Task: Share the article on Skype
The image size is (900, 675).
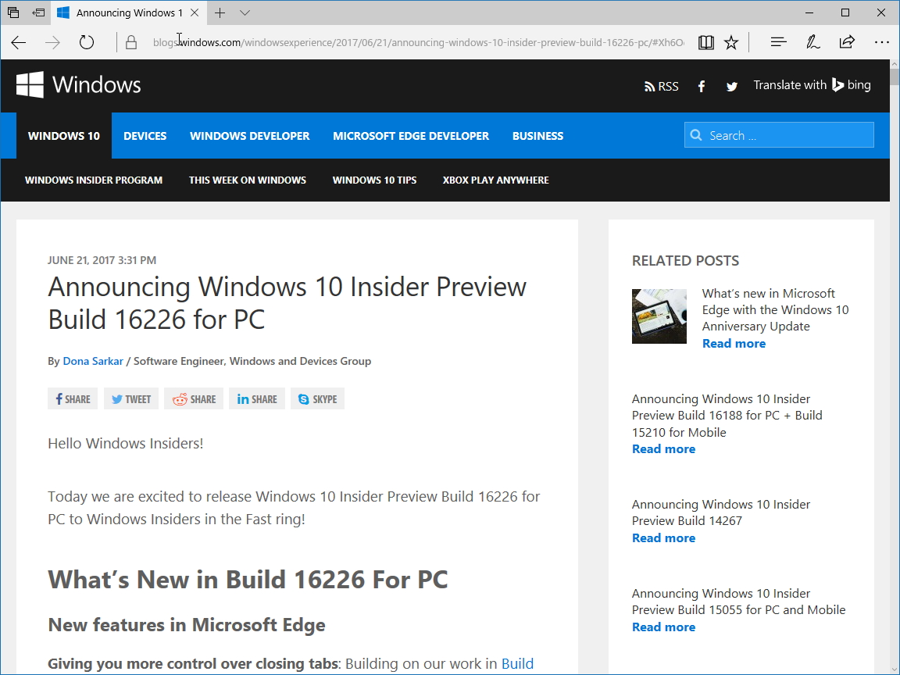Action: click(x=317, y=398)
